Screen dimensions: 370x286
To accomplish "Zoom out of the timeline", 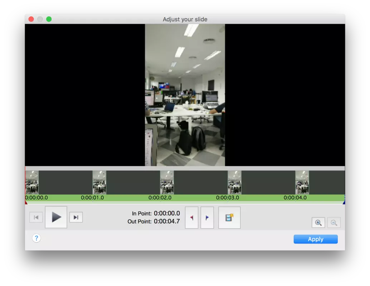I will point(334,222).
